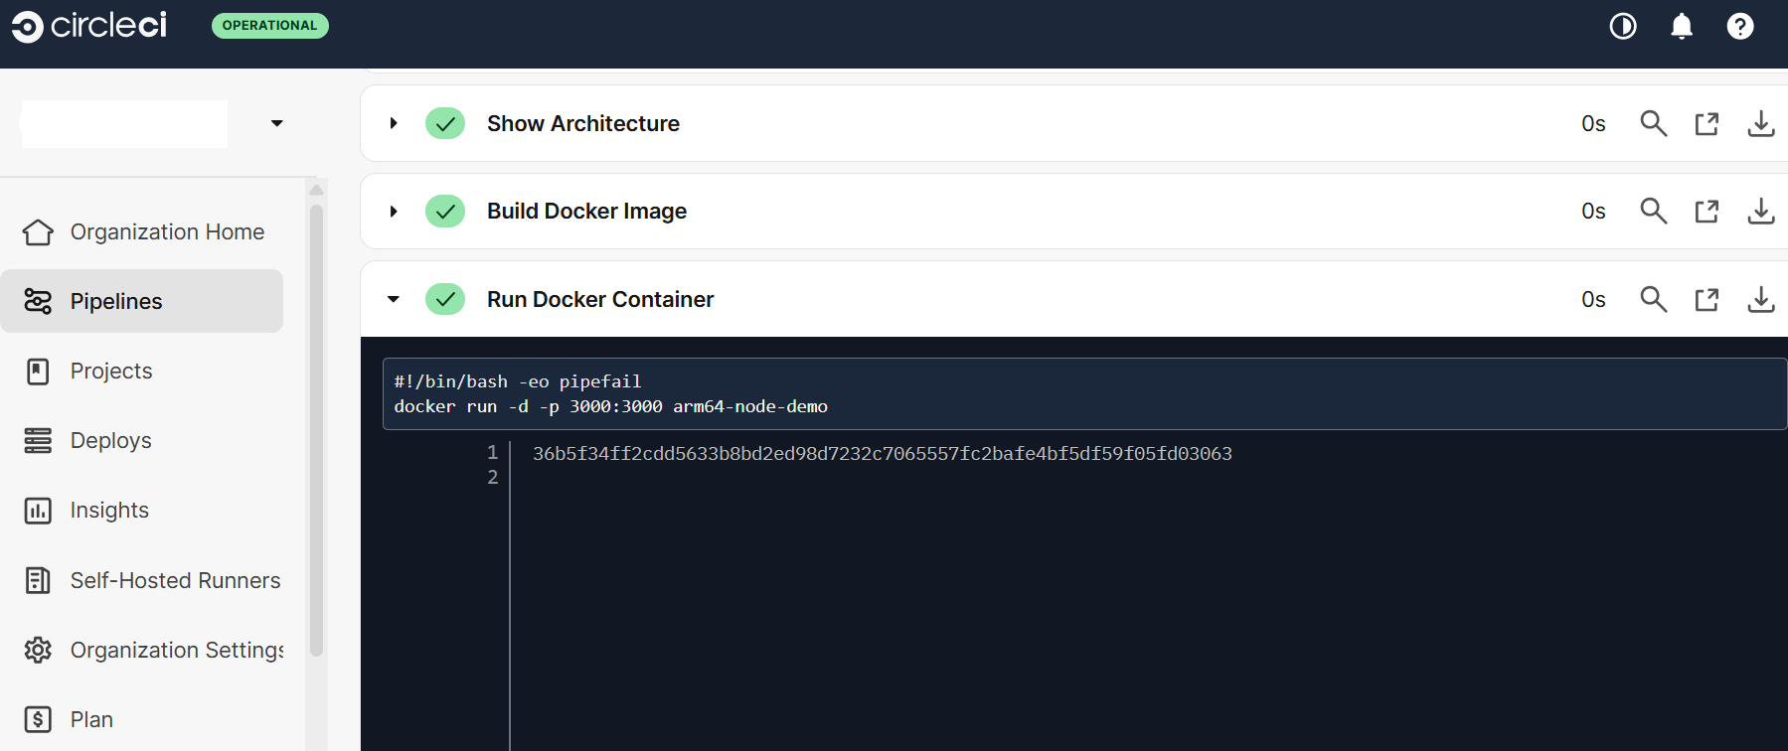The height and width of the screenshot is (751, 1788).
Task: Click the Self-Hosted Runners icon
Action: (x=38, y=580)
